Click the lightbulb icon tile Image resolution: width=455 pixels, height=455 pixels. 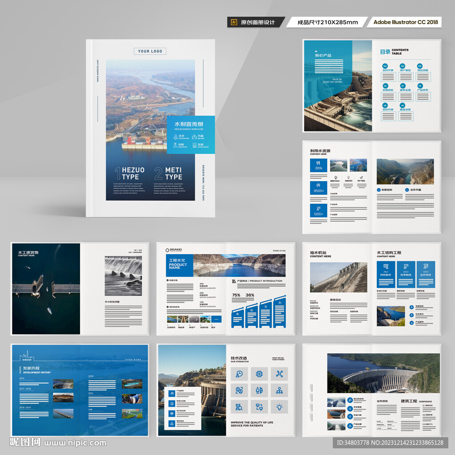[279, 407]
